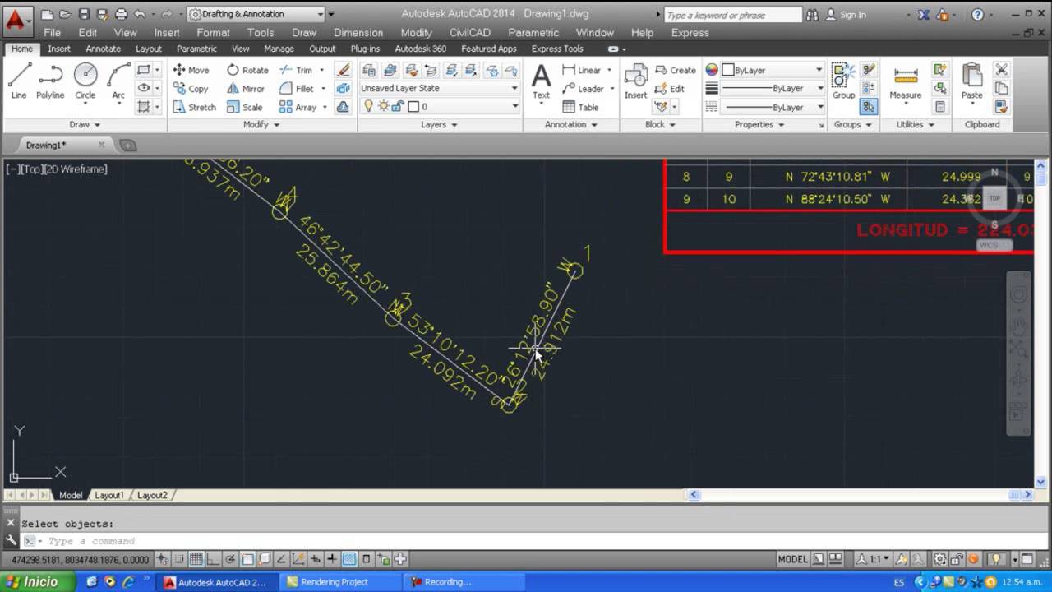Click the search keyword or phrase box
Viewport: 1052px width, 592px height.
731,15
